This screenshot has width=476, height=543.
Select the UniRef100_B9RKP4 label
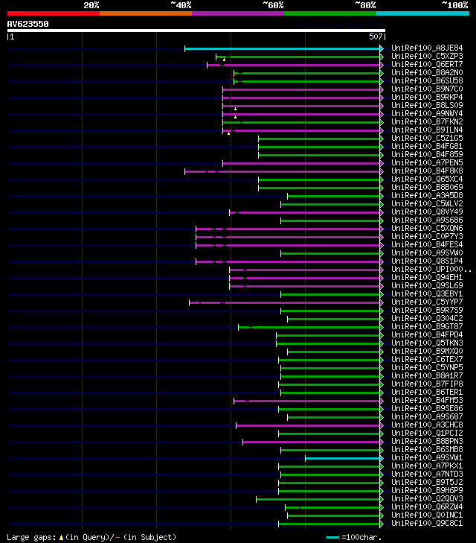427,97
